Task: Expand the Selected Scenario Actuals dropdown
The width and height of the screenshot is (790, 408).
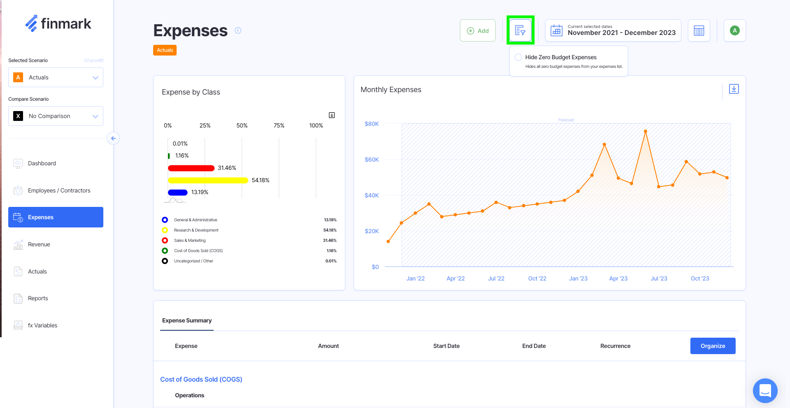Action: (56, 77)
